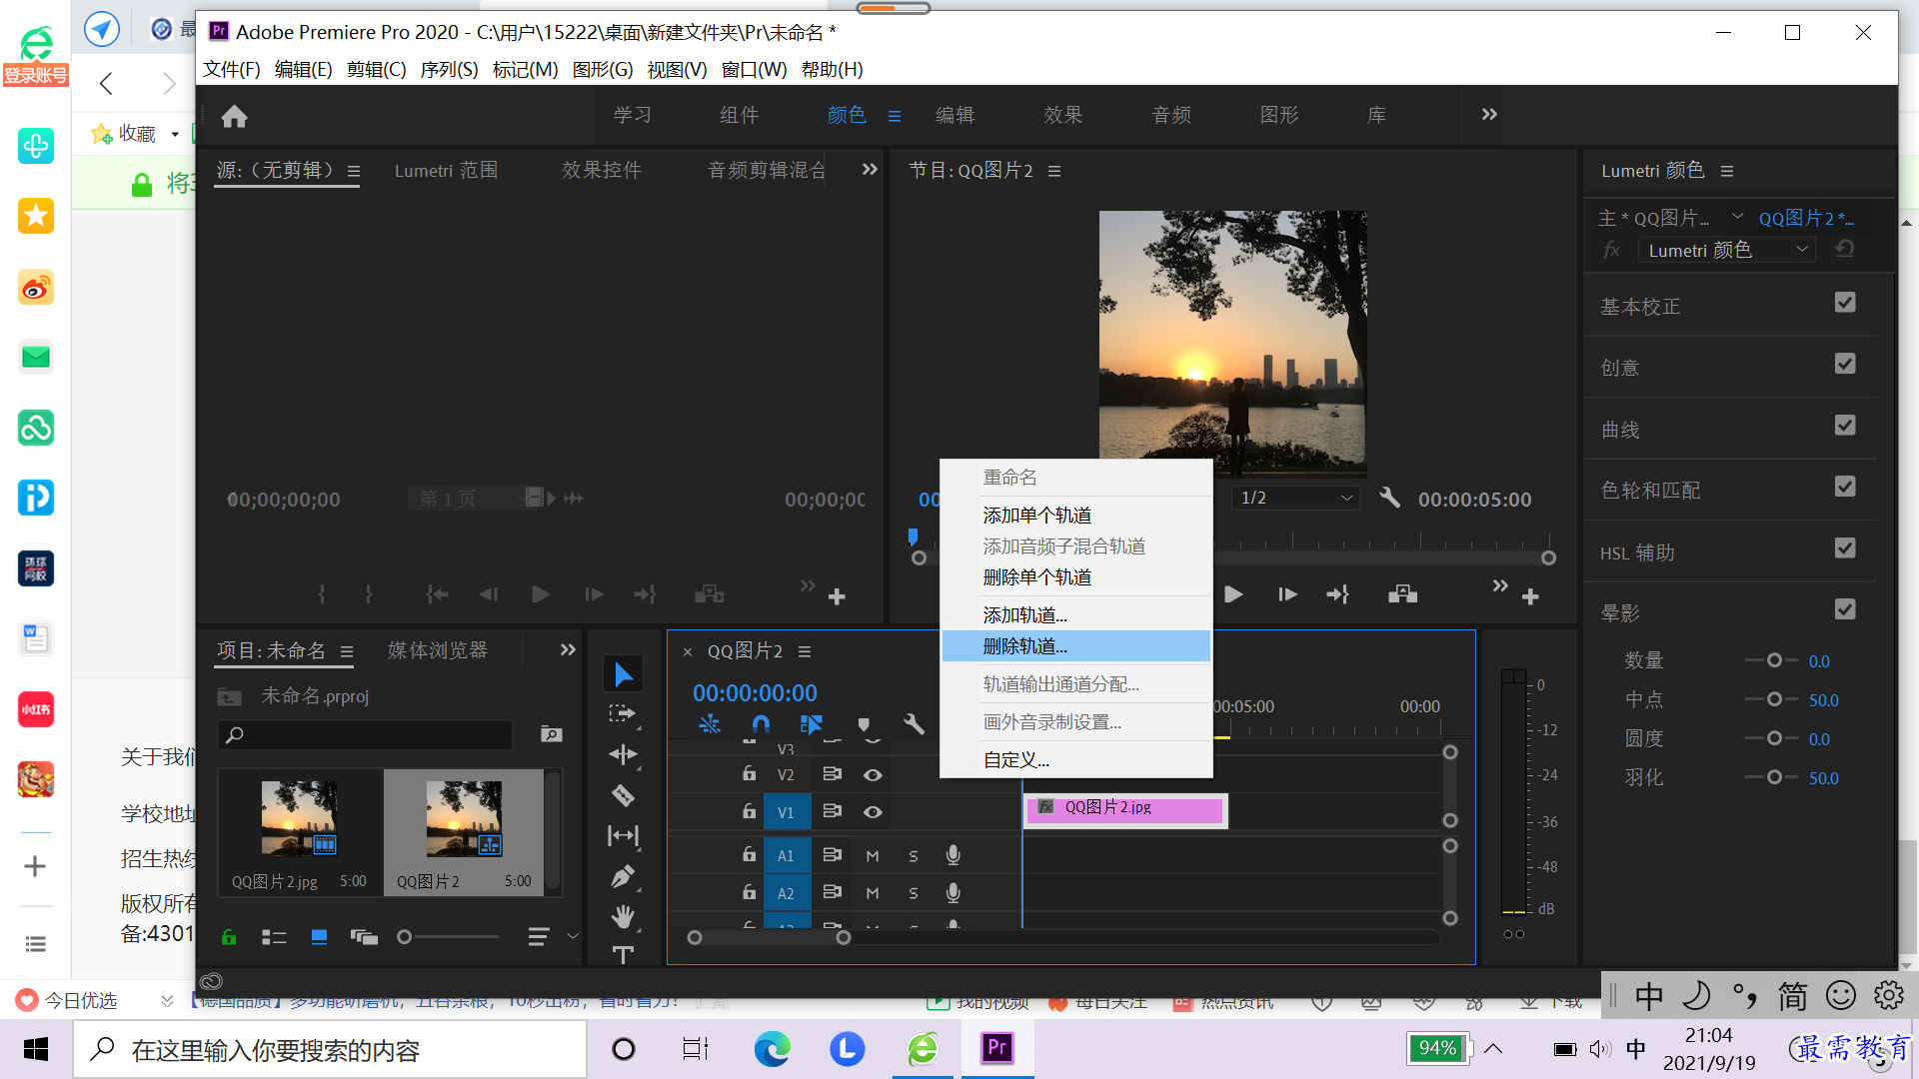Viewport: 1919px width, 1079px height.
Task: Open QQ图片2 timeline panel menu
Action: 805,651
